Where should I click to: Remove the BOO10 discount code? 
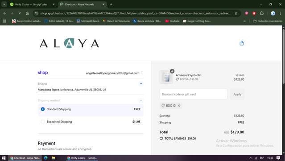[179, 106]
